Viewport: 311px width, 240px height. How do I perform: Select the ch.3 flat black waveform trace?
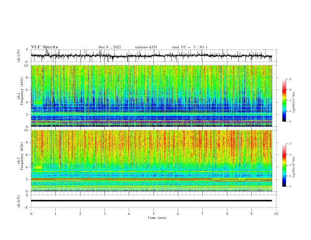151,201
